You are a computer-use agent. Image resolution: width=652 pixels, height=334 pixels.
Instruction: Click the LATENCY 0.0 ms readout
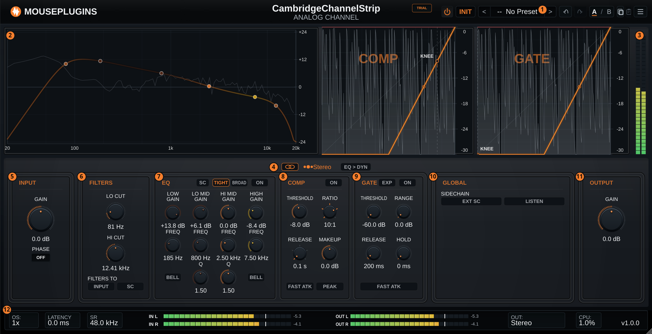pyautogui.click(x=62, y=320)
